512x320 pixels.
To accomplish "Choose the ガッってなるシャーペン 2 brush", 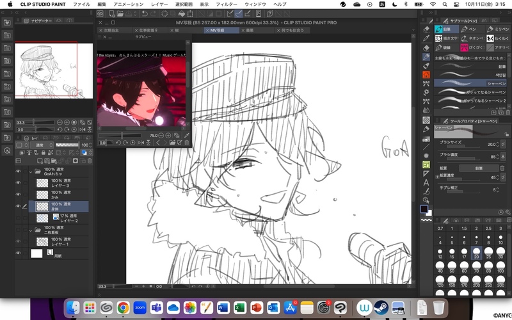I will (x=470, y=100).
